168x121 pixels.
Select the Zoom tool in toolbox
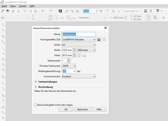pos(3,42)
